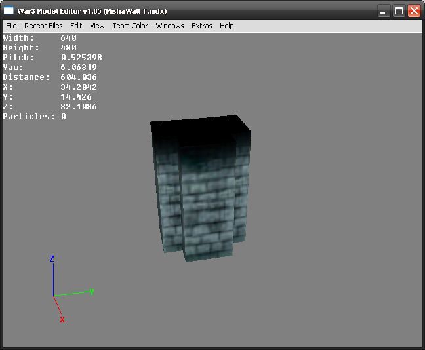Click the Distance value 604.036
The height and width of the screenshot is (350, 425).
79,77
